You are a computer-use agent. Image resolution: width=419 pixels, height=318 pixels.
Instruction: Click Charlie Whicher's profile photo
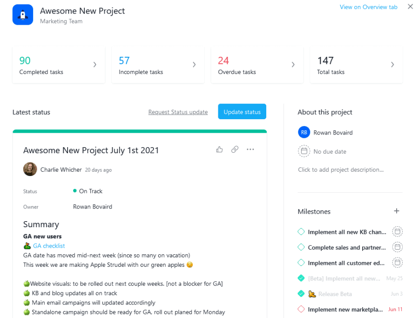pos(30,169)
